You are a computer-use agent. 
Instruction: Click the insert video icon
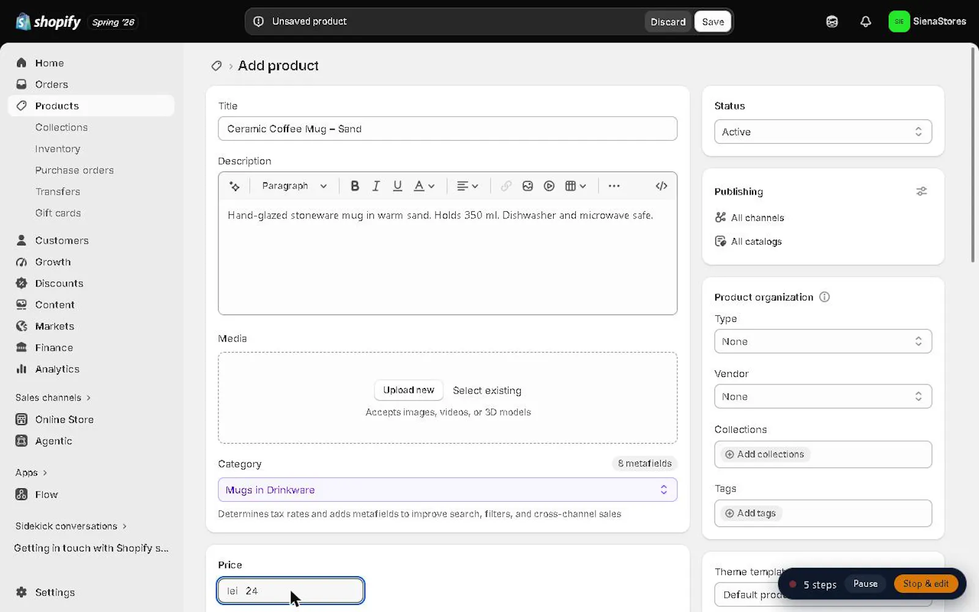[x=549, y=186]
